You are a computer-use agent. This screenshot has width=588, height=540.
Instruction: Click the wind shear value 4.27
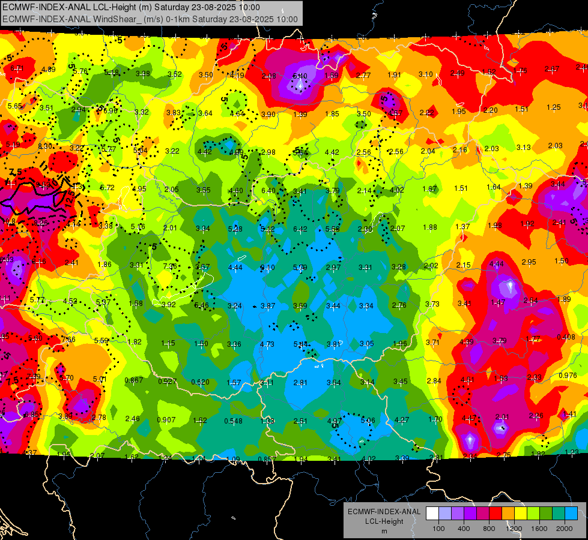coord(402,420)
